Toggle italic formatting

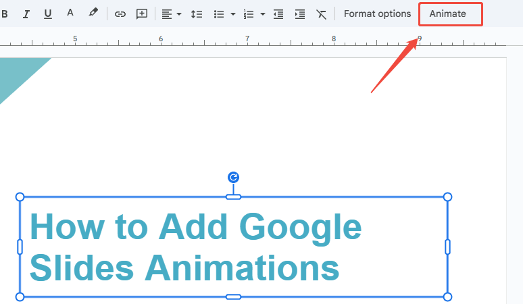coord(26,14)
